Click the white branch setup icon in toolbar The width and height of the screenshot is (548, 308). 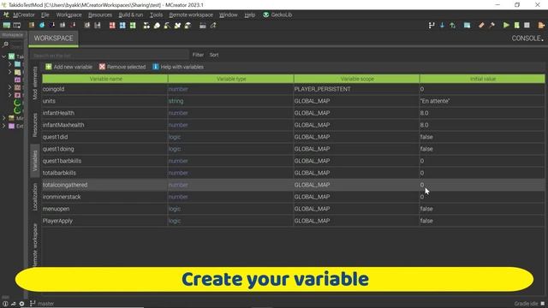432,25
